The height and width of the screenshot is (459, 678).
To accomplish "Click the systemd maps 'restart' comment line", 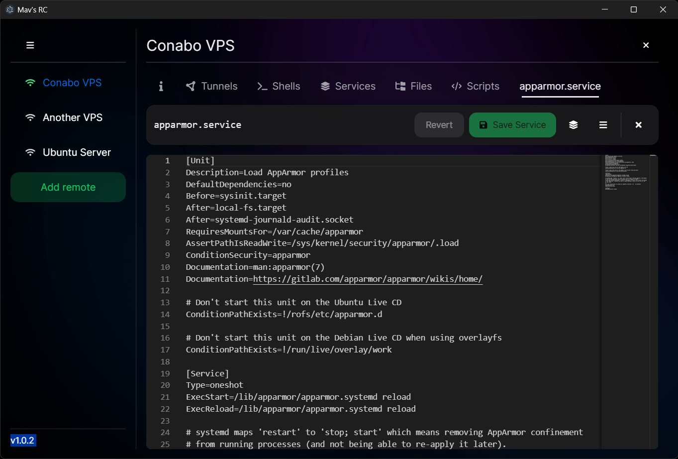I will 385,432.
